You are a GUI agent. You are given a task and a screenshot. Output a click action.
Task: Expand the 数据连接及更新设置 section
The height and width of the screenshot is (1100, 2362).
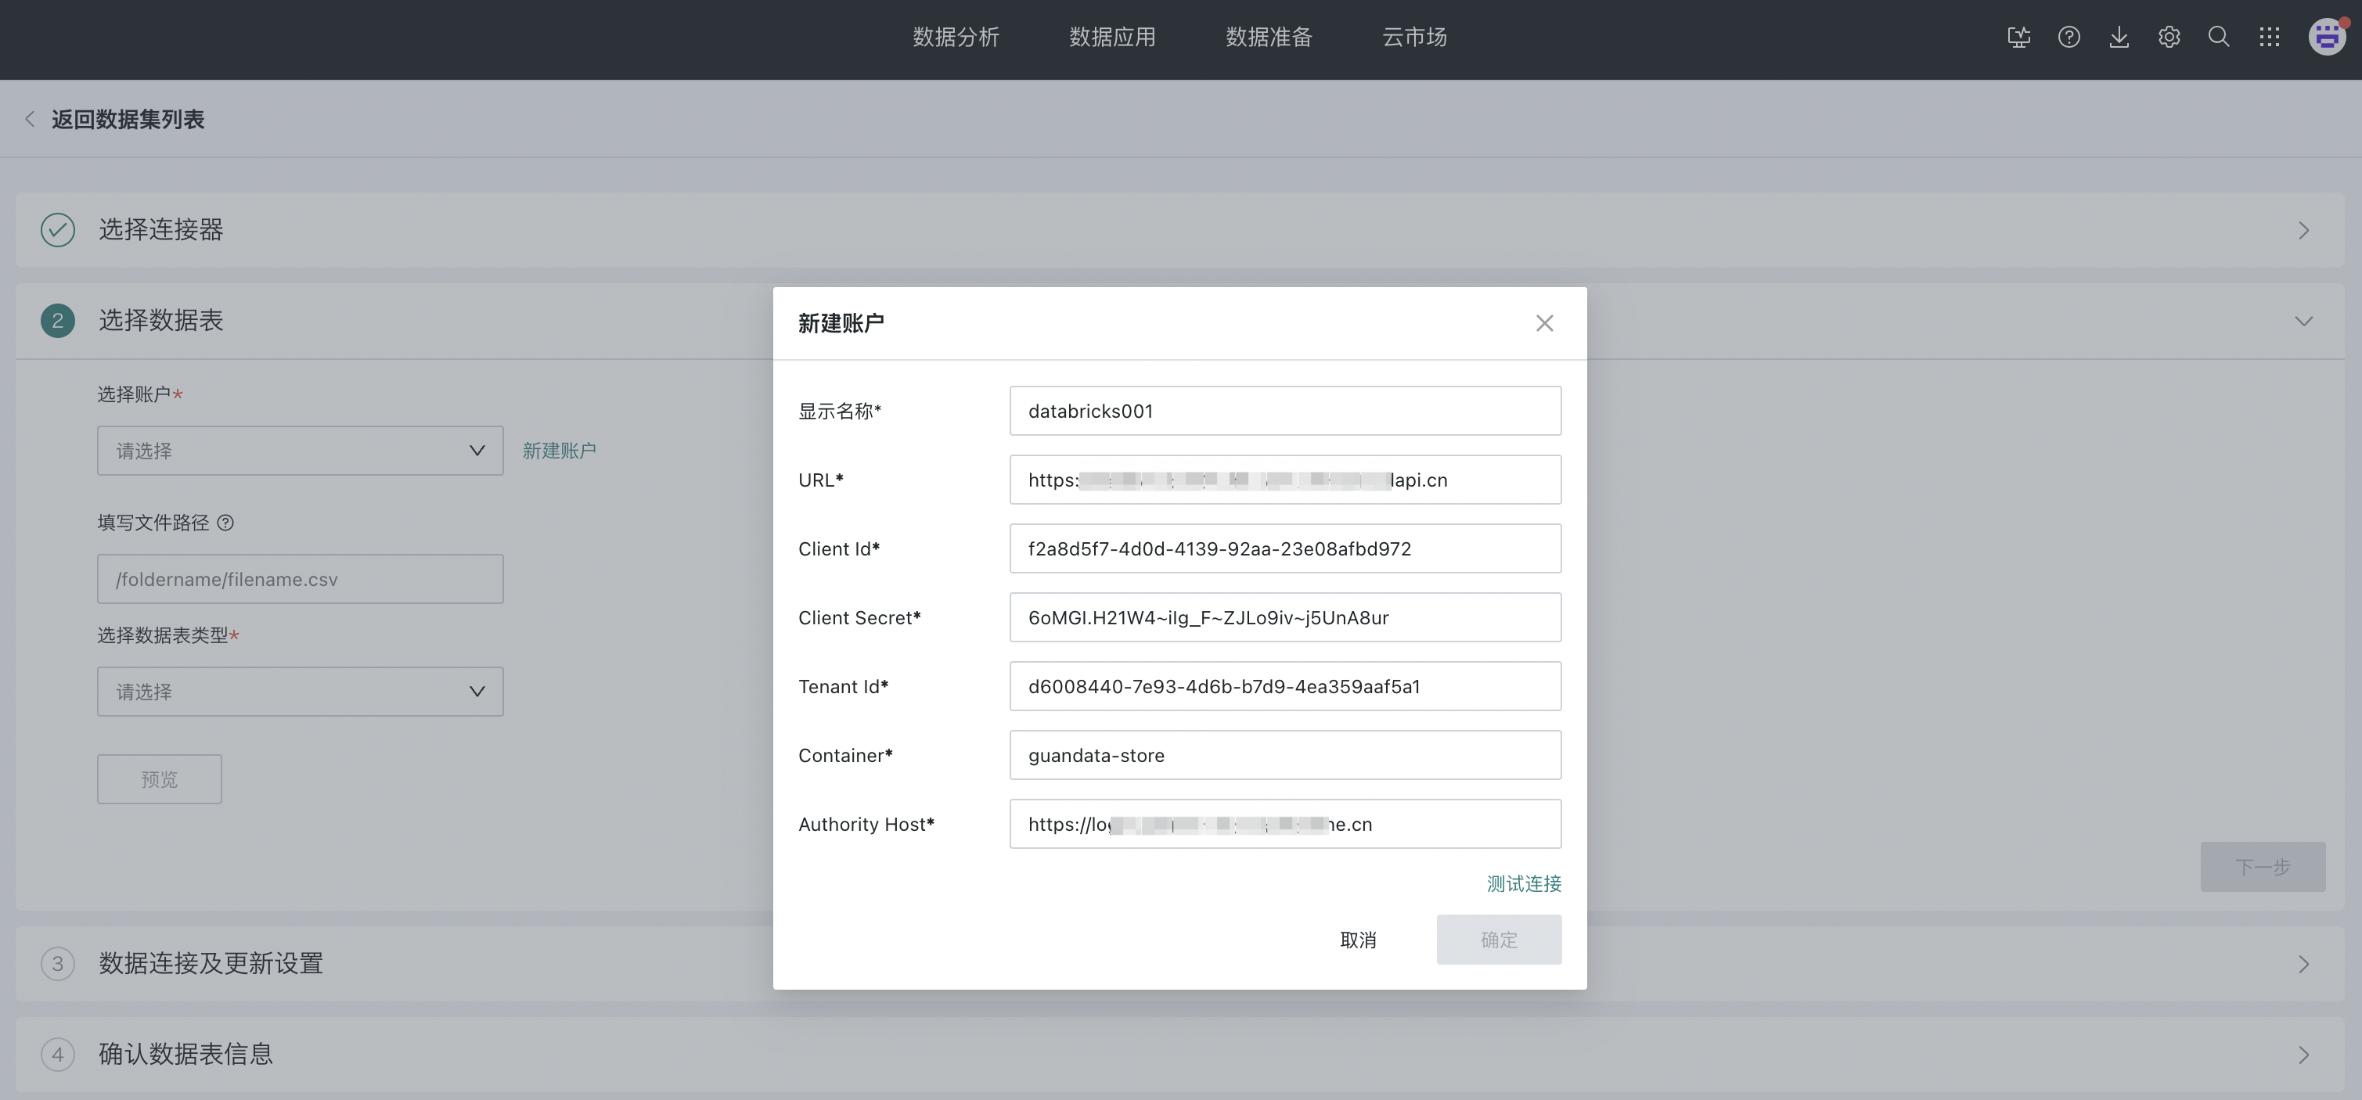click(2303, 963)
